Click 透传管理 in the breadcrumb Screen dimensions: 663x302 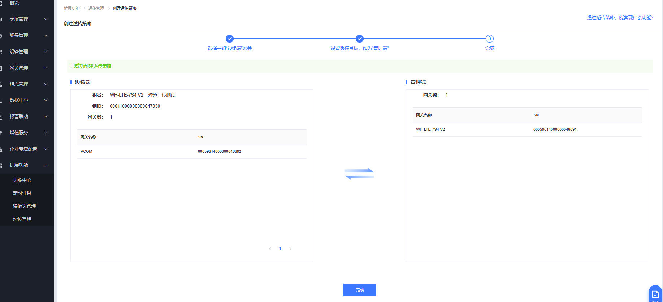tap(96, 8)
